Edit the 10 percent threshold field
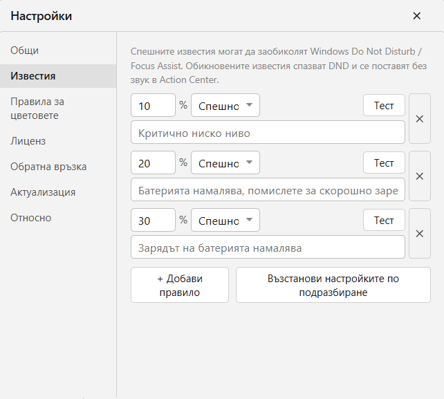Screen dimensions: 444x399 point(153,105)
